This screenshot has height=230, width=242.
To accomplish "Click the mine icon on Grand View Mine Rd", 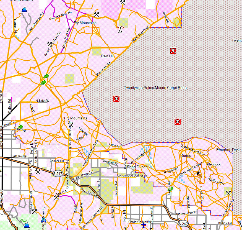I will (x=50, y=44).
